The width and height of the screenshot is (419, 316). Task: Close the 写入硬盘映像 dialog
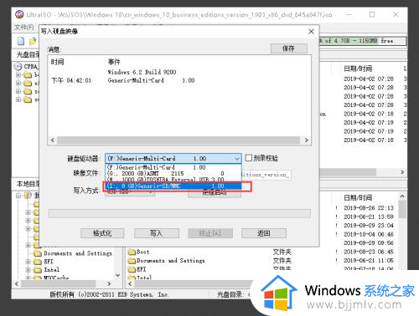[311, 32]
